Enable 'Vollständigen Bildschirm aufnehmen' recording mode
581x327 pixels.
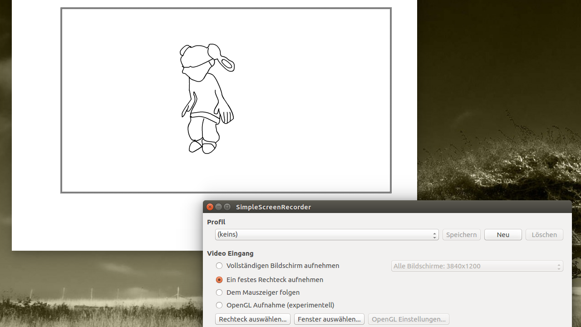tap(219, 266)
